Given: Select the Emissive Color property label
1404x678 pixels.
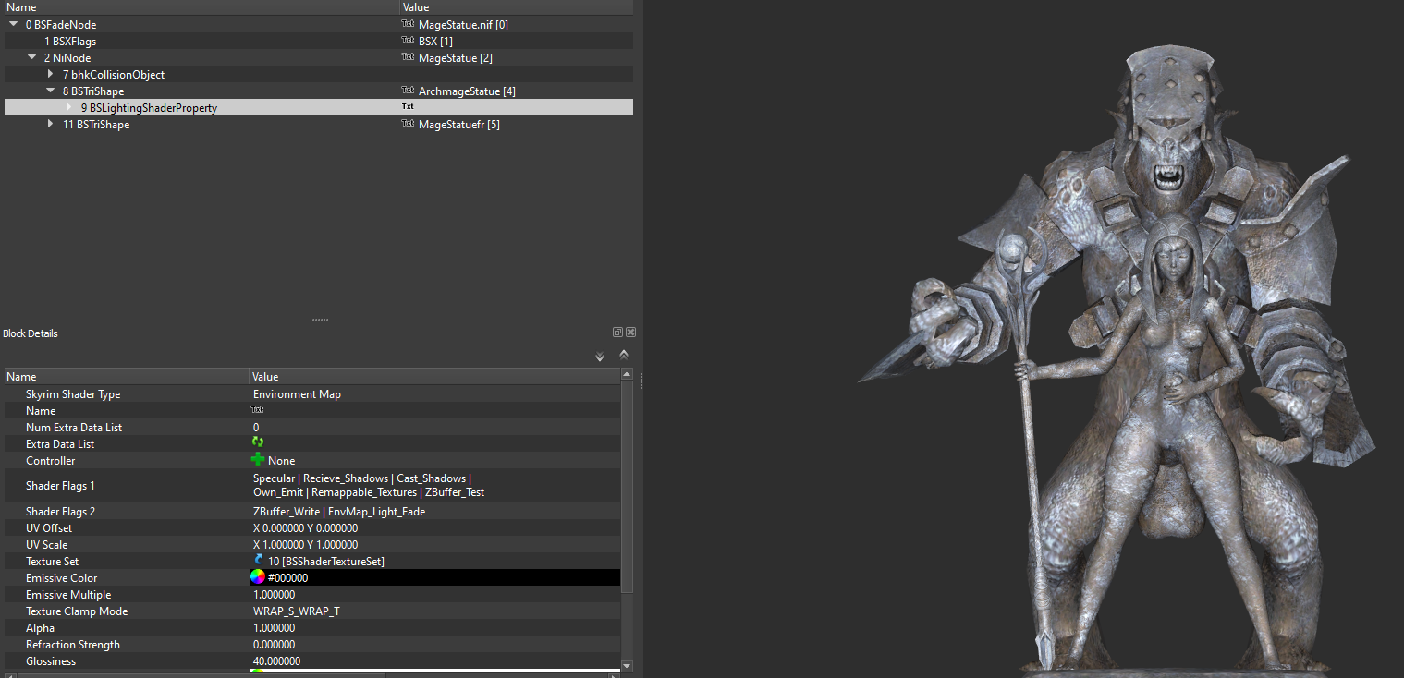Looking at the screenshot, I should coord(62,578).
